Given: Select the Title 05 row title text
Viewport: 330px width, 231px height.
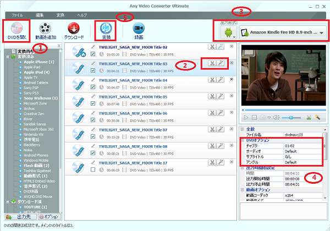Looking at the screenshot, I should (x=133, y=97).
